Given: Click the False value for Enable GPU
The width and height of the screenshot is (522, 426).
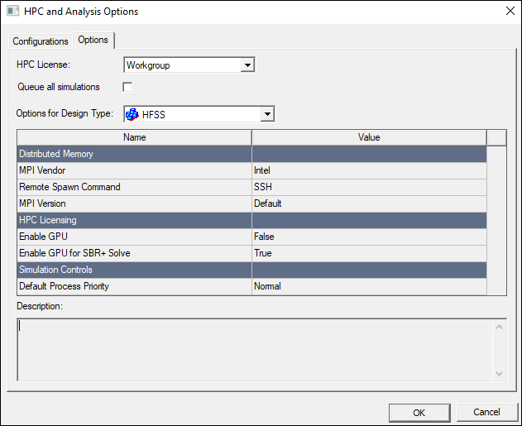Looking at the screenshot, I should tap(369, 237).
